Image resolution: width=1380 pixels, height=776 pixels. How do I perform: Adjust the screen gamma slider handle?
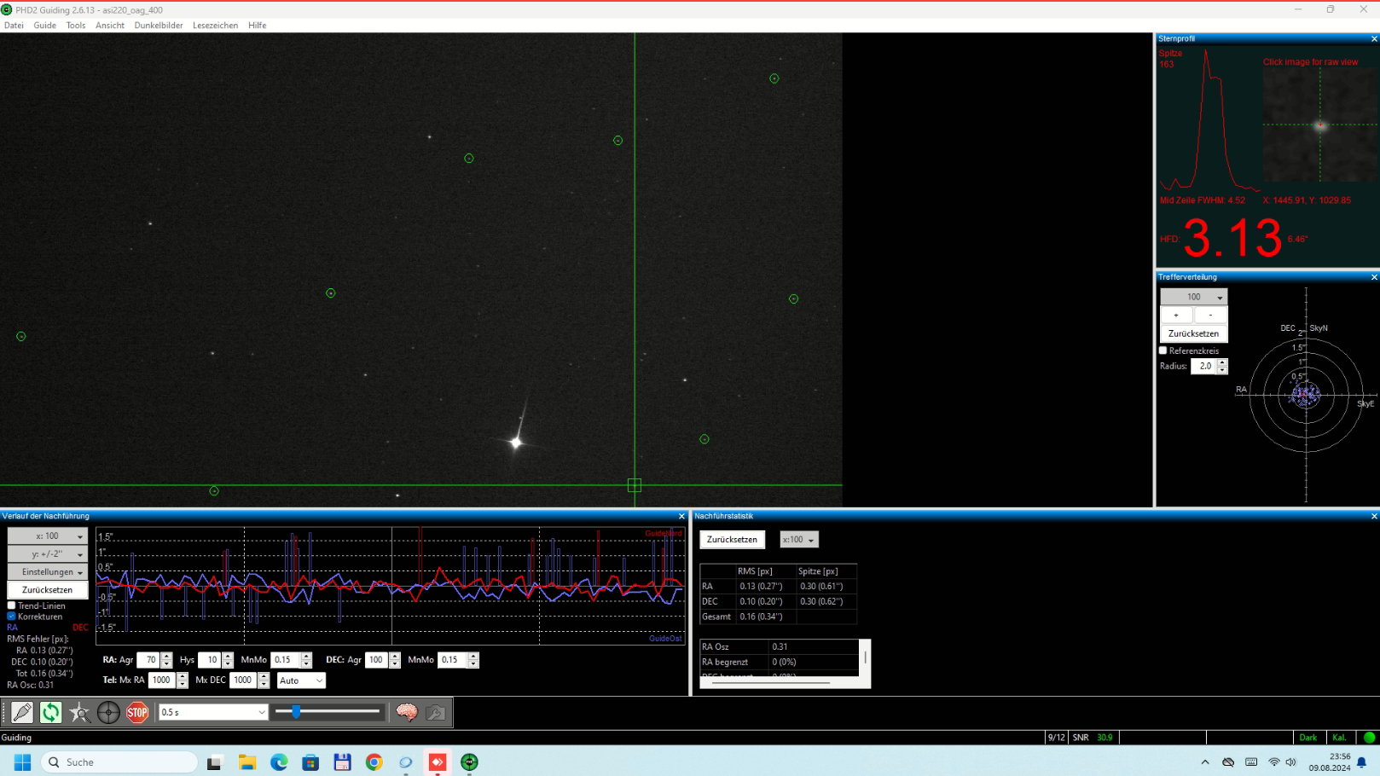(296, 711)
